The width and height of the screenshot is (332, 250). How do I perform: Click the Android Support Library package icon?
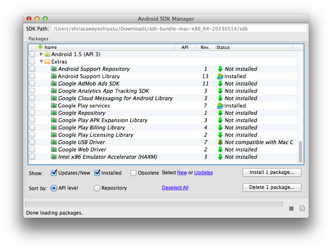pos(54,76)
